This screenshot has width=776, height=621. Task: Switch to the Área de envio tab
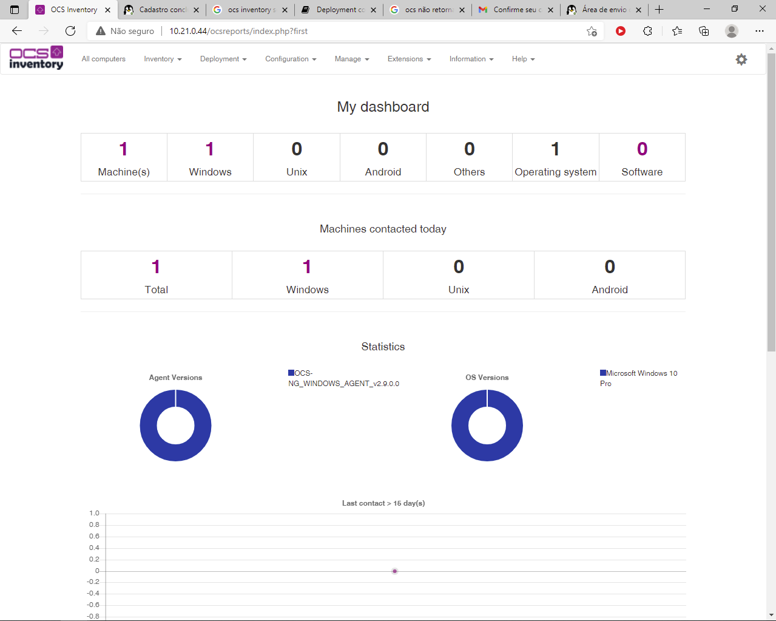(604, 10)
